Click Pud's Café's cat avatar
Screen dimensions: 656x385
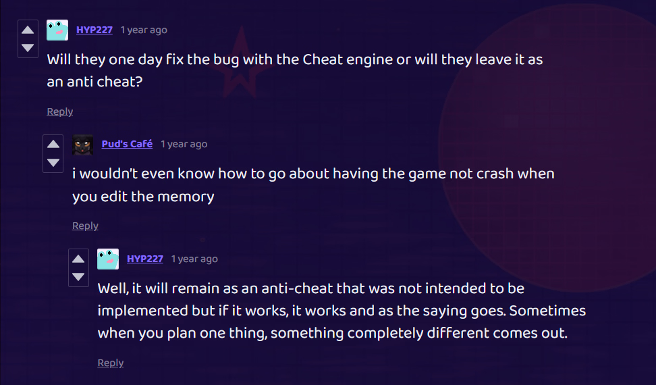click(83, 145)
